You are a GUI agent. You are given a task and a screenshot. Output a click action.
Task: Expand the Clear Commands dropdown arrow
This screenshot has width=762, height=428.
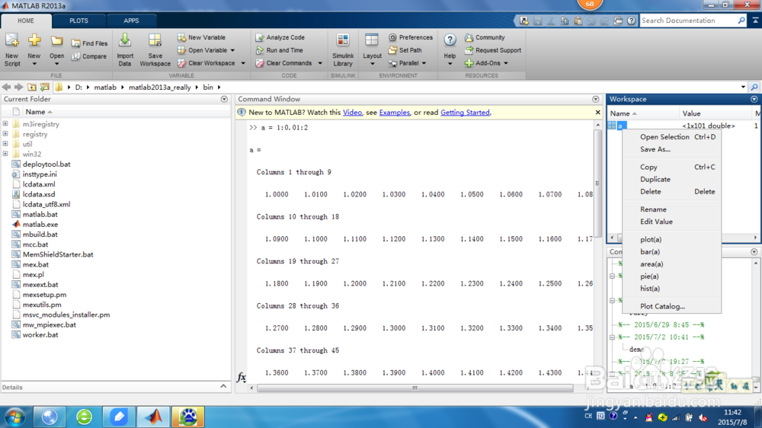[320, 63]
